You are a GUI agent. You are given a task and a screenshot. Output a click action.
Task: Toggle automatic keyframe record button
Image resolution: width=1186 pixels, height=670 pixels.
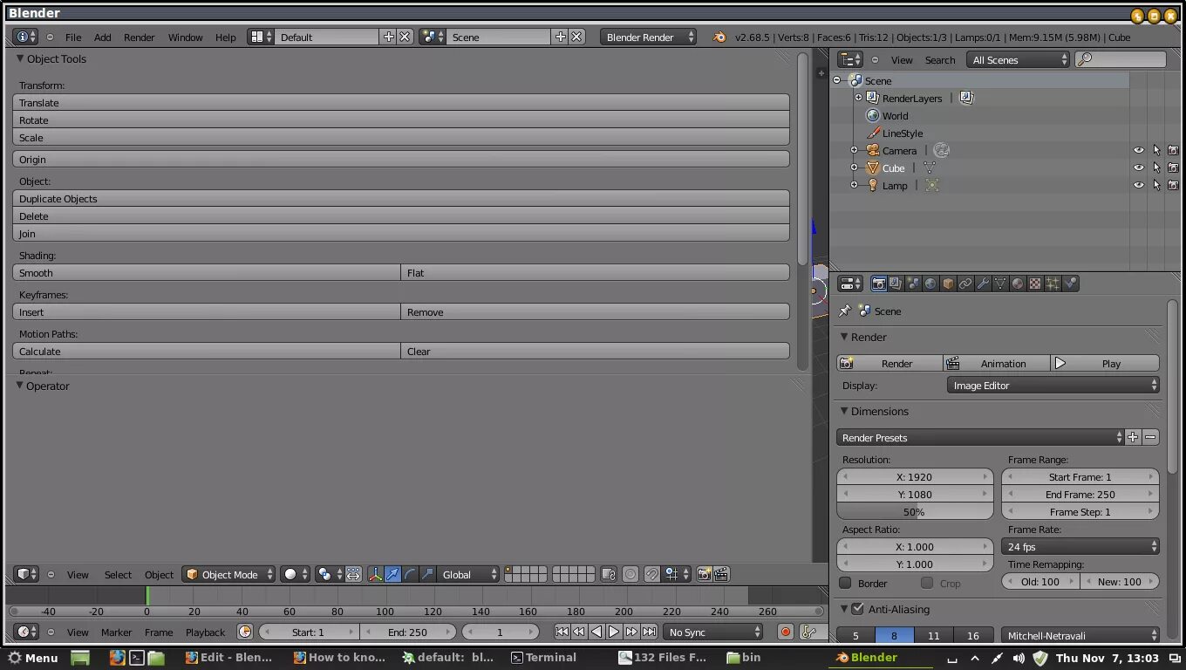click(x=786, y=632)
